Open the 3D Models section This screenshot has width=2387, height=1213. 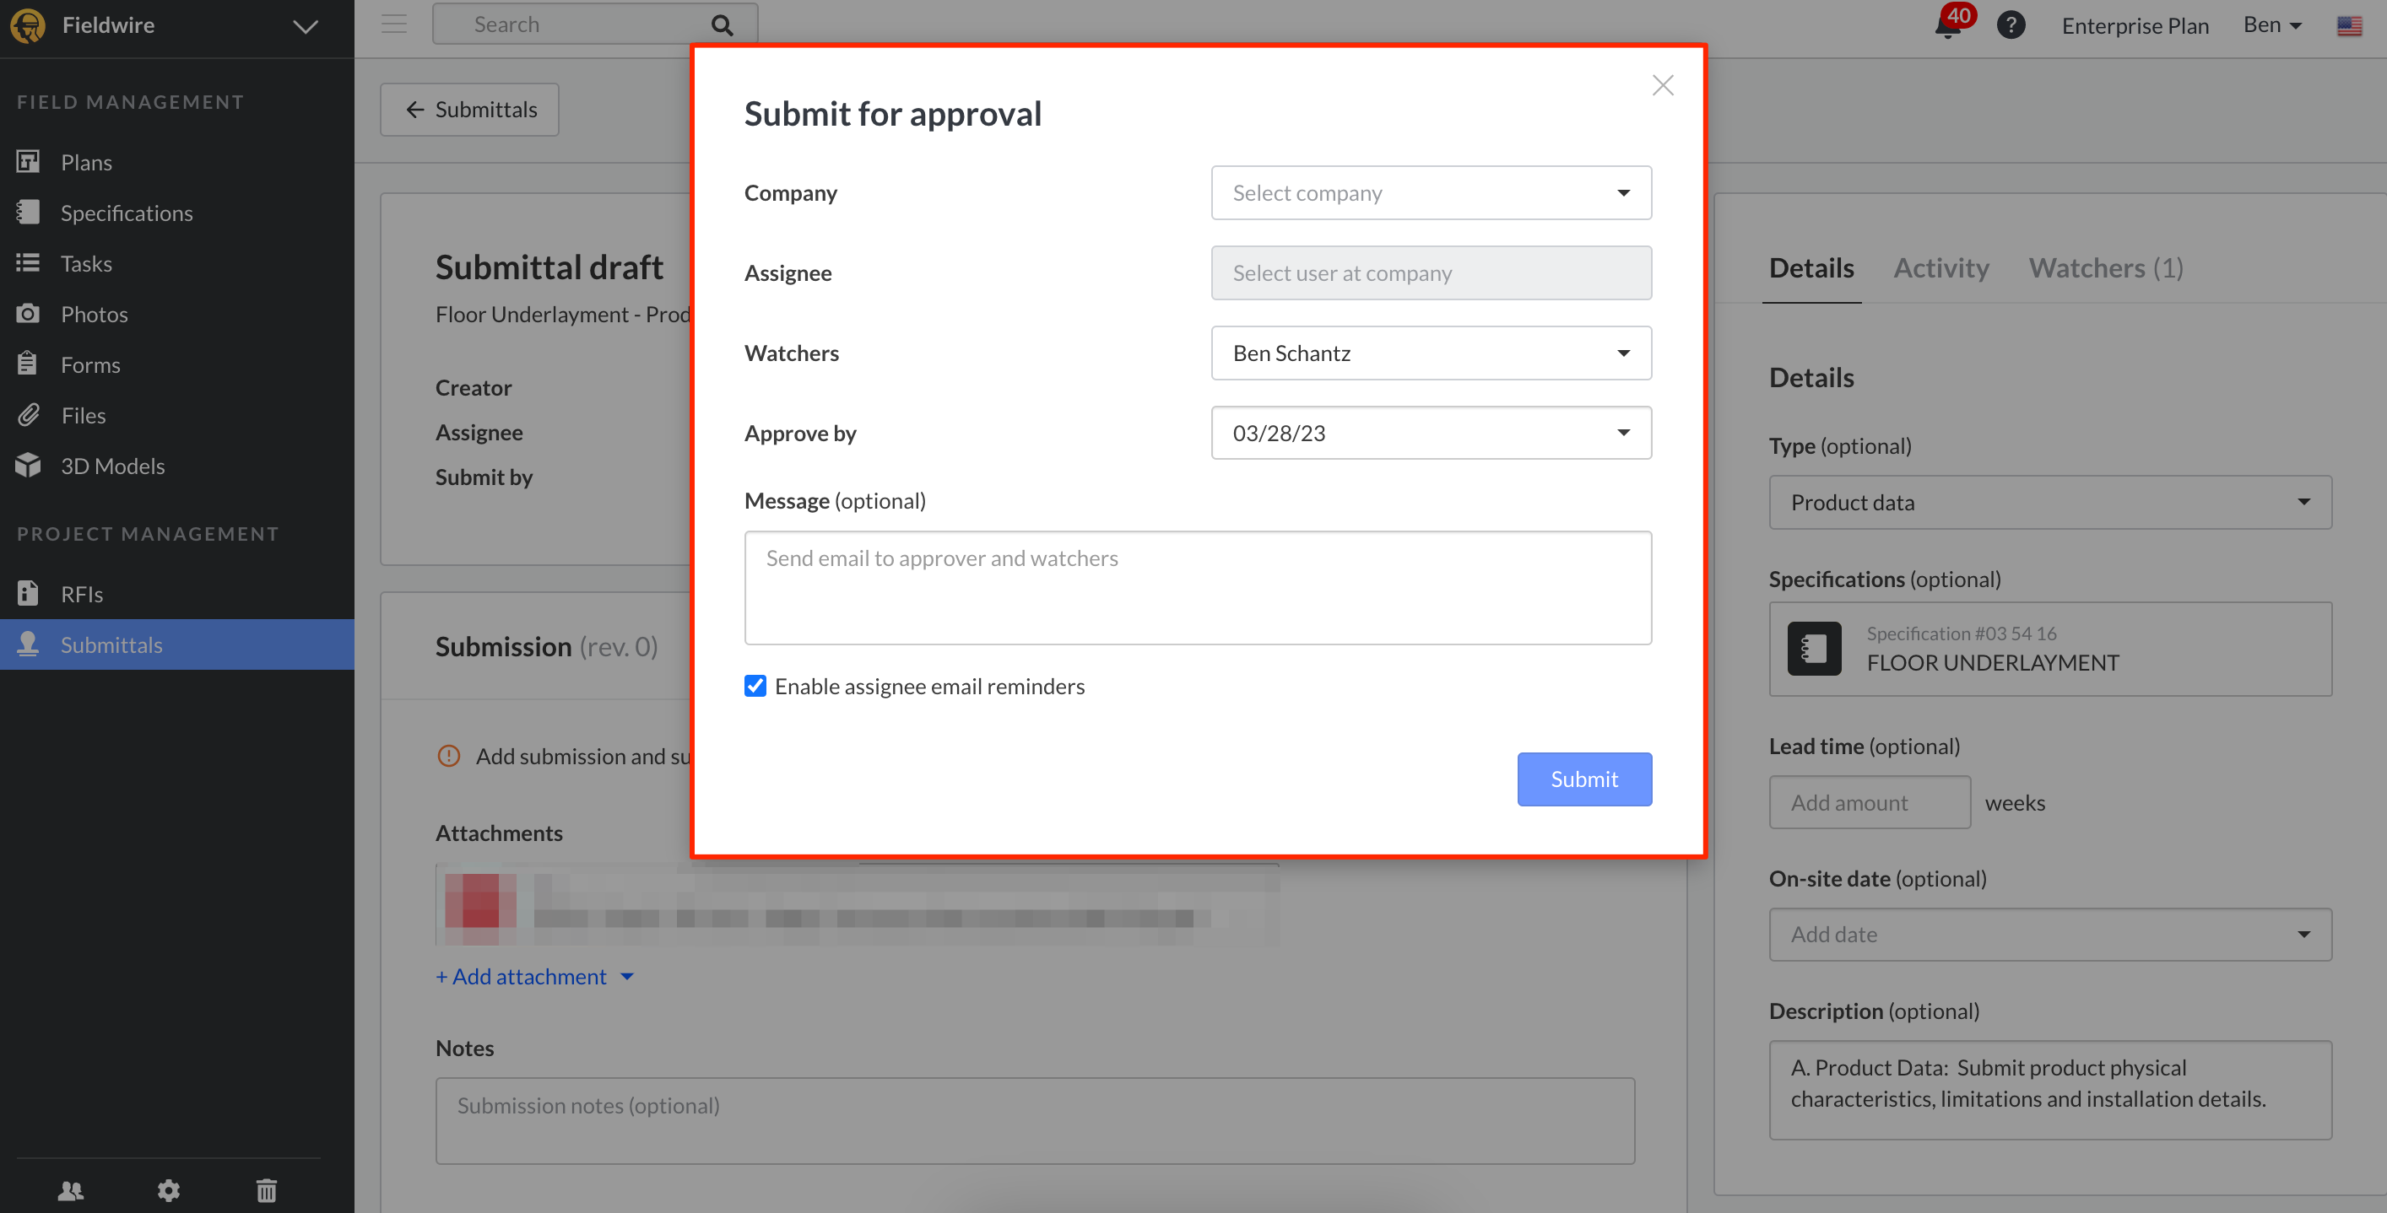point(112,465)
